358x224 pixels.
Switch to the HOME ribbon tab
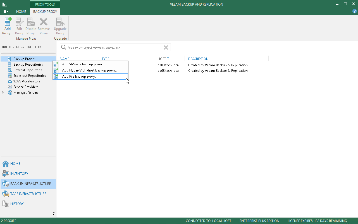tap(21, 12)
